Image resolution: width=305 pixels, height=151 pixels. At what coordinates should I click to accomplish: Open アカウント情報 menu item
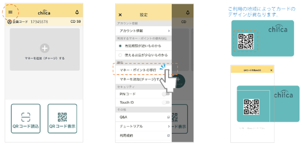[144, 31]
